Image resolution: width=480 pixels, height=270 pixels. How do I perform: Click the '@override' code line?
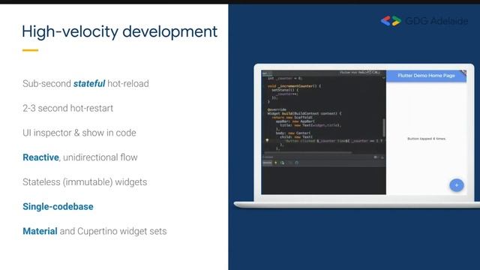(277, 109)
